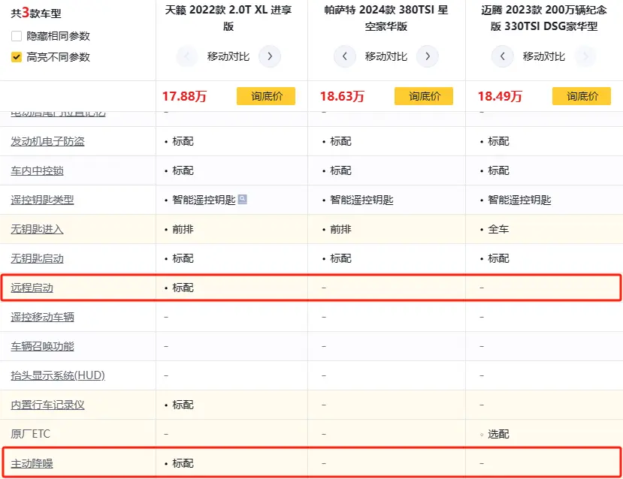The width and height of the screenshot is (623, 479).
Task: Open the 发动机电子防盗 parameter link
Action: (47, 141)
